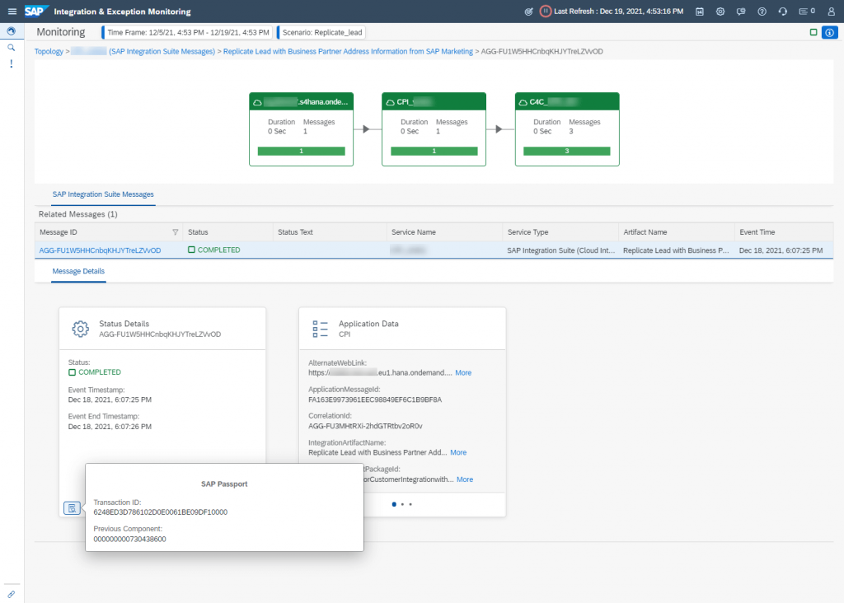Select the C4C topology node header
The width and height of the screenshot is (844, 603).
click(x=567, y=101)
